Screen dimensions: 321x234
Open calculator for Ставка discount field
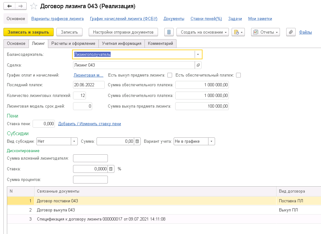[x=111, y=169]
